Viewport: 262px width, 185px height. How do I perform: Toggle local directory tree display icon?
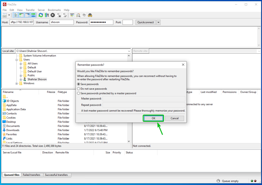21,15
